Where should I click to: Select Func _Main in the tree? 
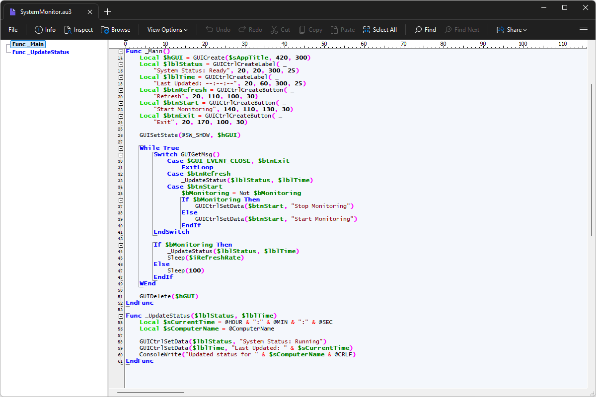point(28,45)
